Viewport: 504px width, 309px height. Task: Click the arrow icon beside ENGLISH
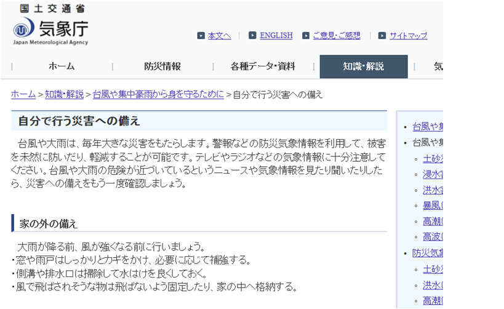pyautogui.click(x=252, y=36)
